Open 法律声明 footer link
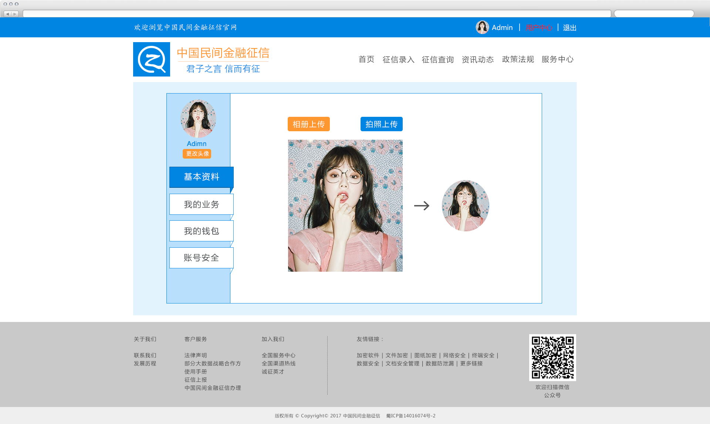710x424 pixels. coord(196,355)
